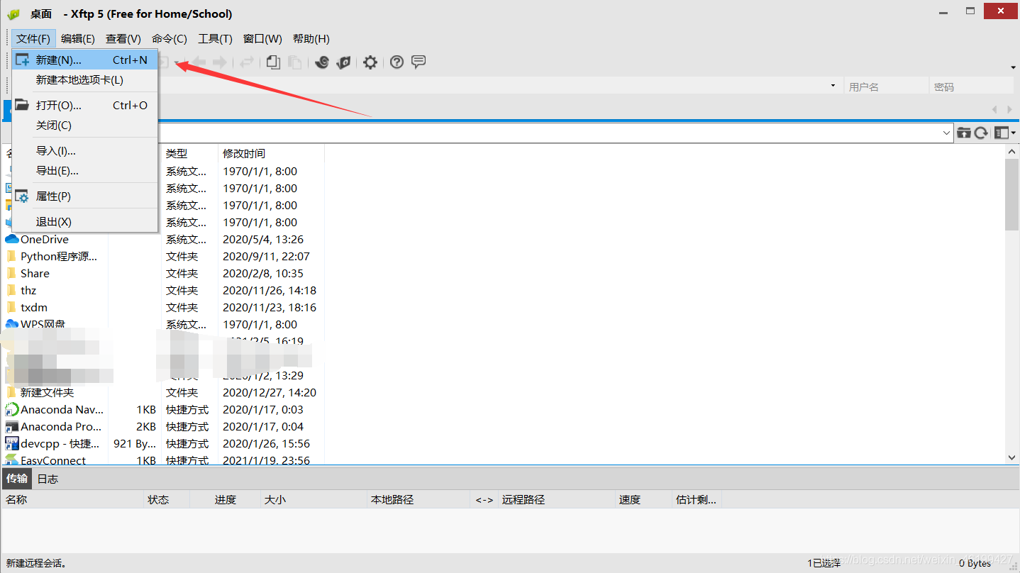Open the 帮助(H) menu
This screenshot has width=1020, height=573.
click(311, 38)
